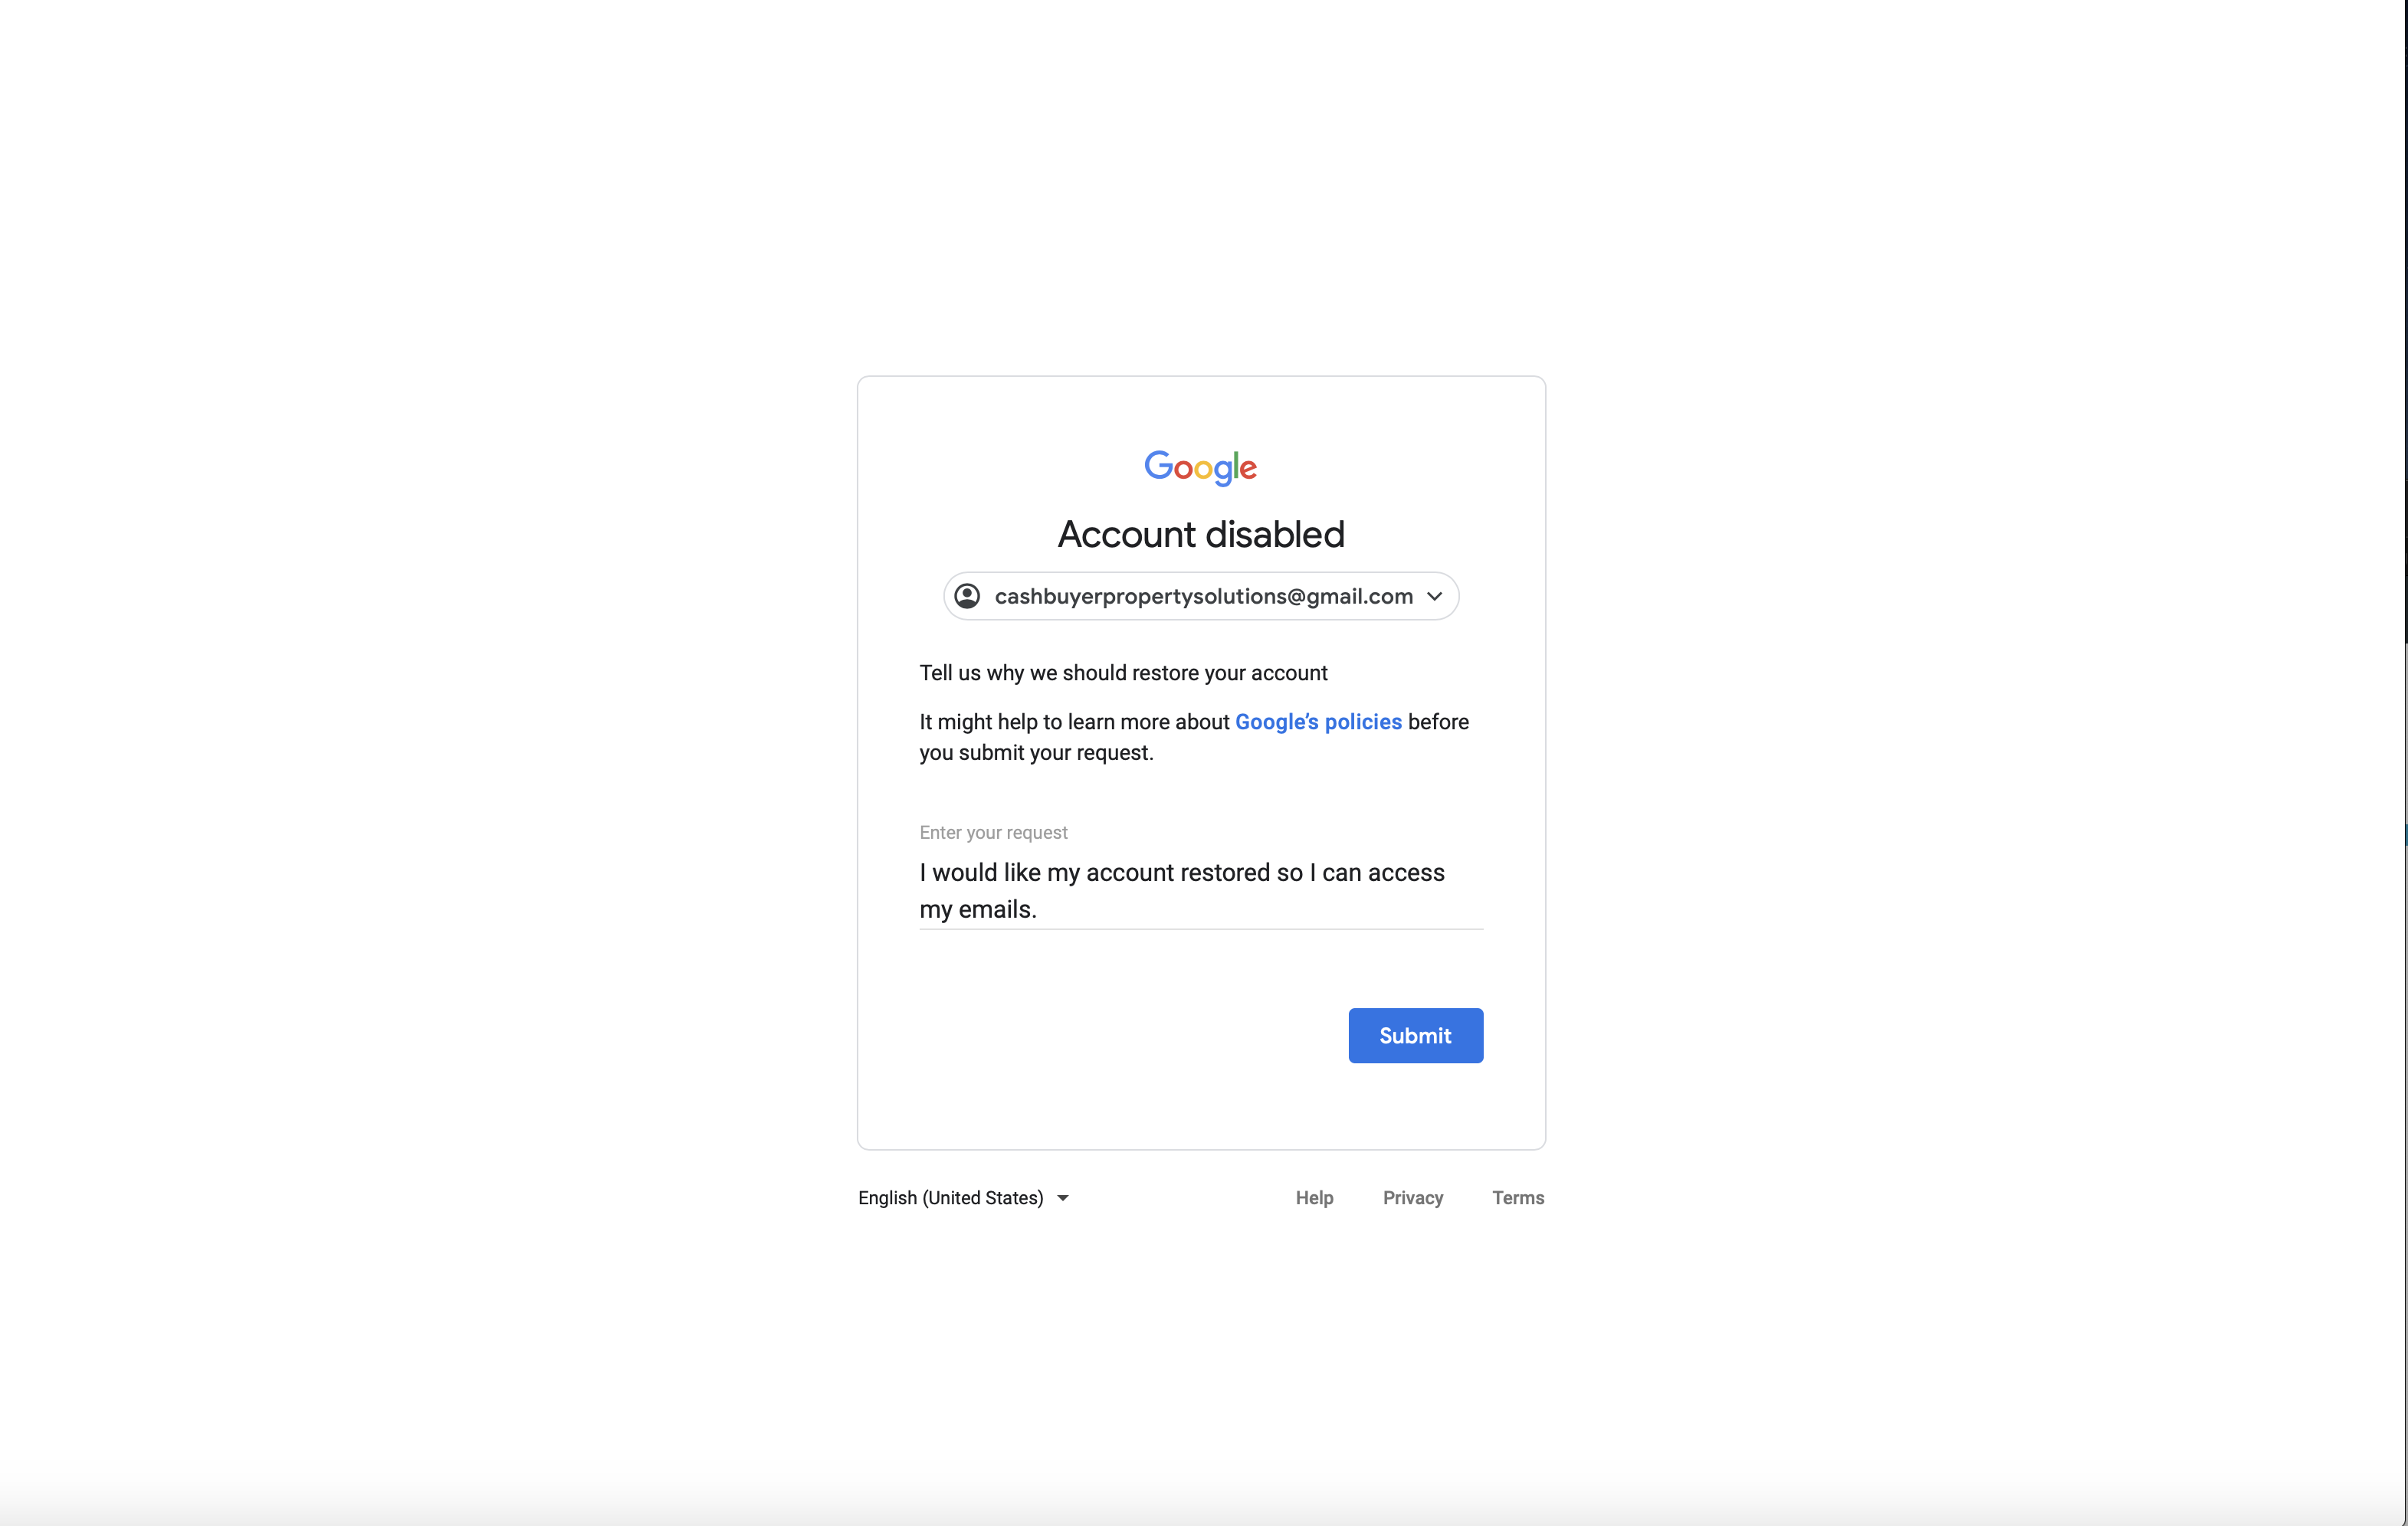Click the language dropdown arrow triangle

click(1063, 1198)
